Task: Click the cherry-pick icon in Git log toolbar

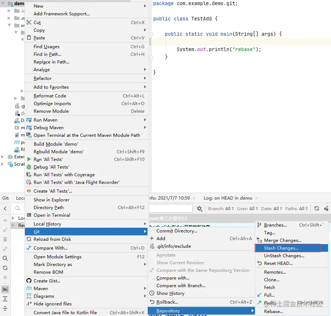Action: point(326,209)
